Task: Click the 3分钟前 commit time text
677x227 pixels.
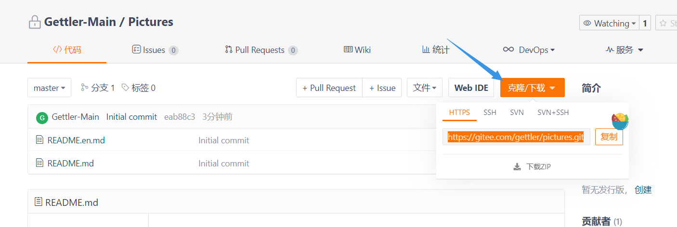Action: (x=217, y=116)
